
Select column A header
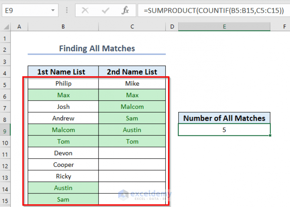pyautogui.click(x=19, y=27)
